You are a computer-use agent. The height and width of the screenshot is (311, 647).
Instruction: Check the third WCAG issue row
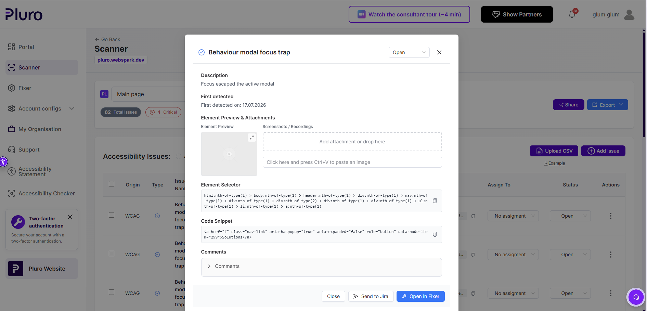pos(112,292)
